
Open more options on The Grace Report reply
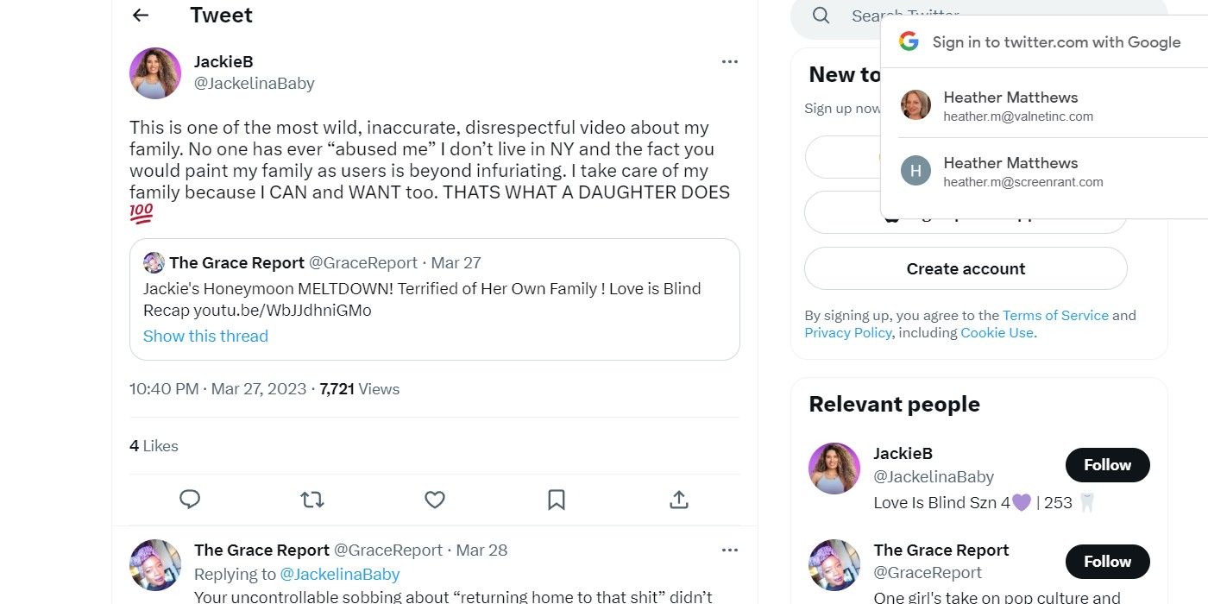pyautogui.click(x=730, y=551)
